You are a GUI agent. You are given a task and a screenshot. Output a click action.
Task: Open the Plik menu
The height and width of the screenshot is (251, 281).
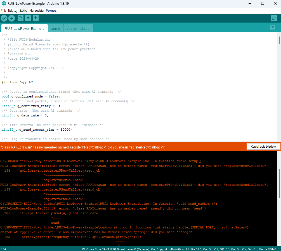coord(3,11)
